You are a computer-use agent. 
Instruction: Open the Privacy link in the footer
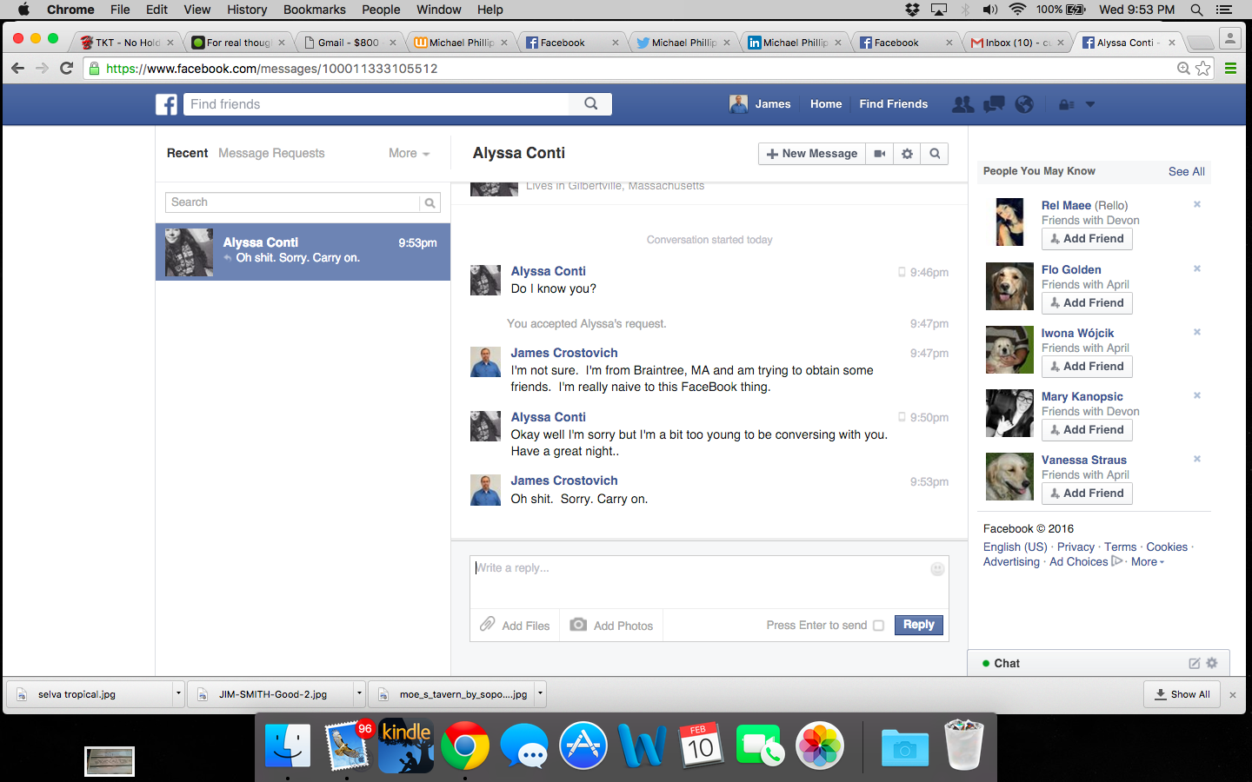(x=1076, y=547)
